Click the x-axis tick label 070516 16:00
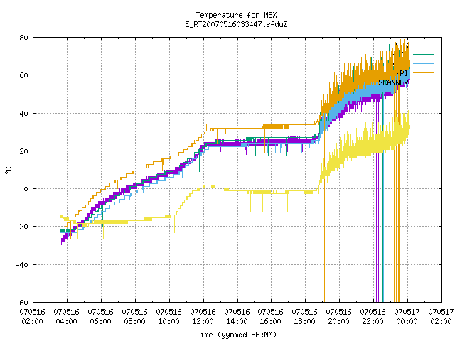The width and height of the screenshot is (455, 341). (x=271, y=317)
